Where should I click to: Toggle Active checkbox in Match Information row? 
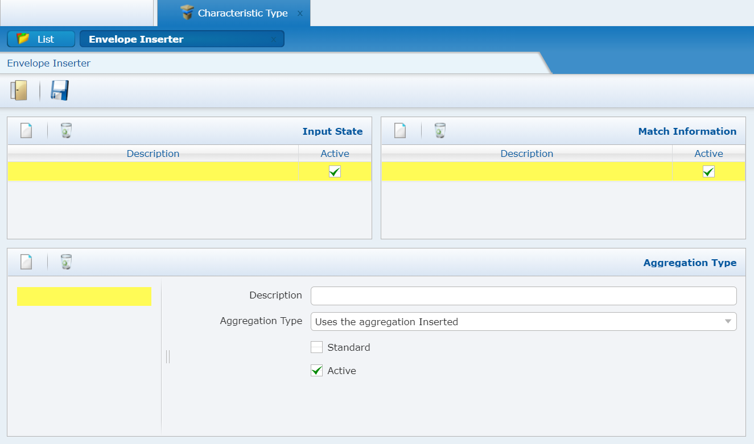tap(708, 172)
